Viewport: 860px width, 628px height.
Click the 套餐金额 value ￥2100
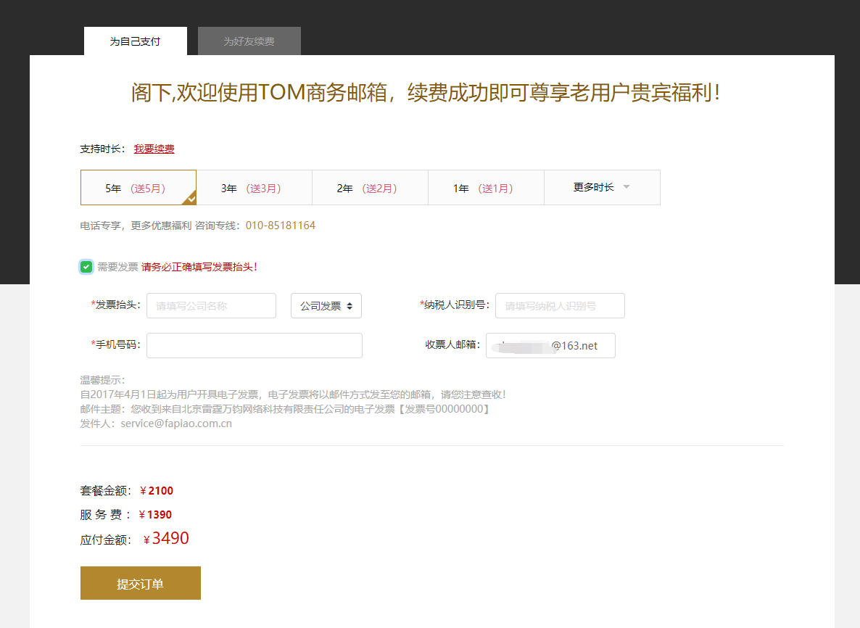coord(157,491)
